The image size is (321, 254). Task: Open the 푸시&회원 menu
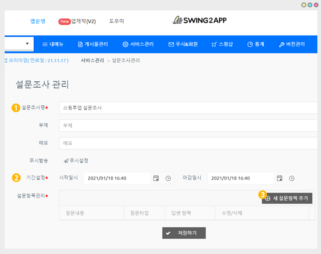[x=183, y=45]
